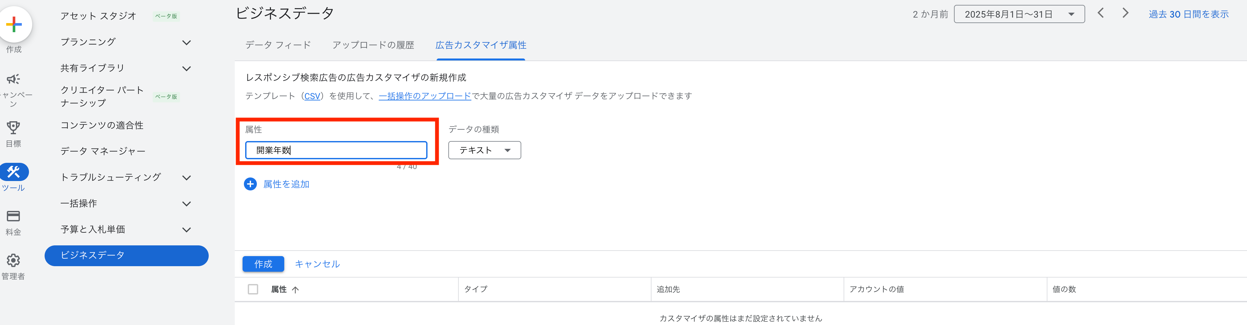Expand the 一括操作 sidebar section
Viewport: 1247px width, 325px height.
click(186, 204)
